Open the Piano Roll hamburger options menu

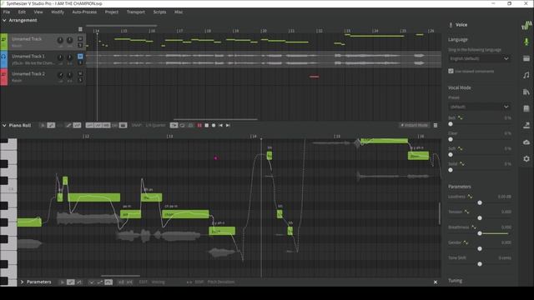tap(436, 126)
